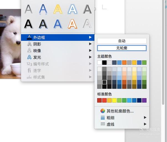Screen dimensions: 167x142
Task: Expand the 虚线 submenu arrow
Action: [145, 124]
